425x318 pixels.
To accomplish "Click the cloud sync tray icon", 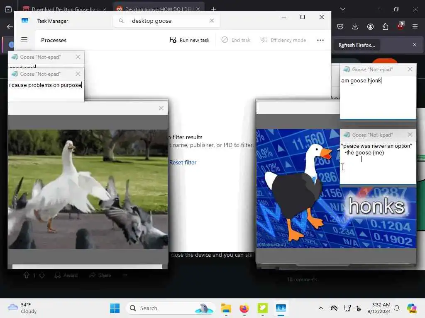I will (x=334, y=308).
